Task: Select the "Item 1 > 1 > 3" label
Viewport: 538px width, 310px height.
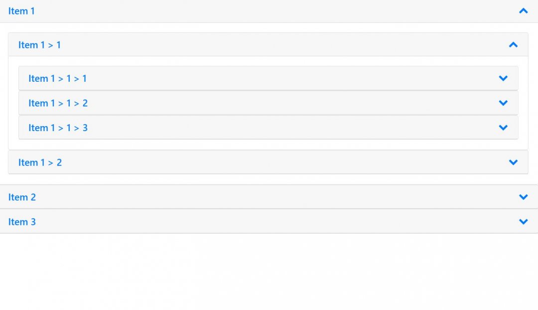Action: [x=58, y=128]
